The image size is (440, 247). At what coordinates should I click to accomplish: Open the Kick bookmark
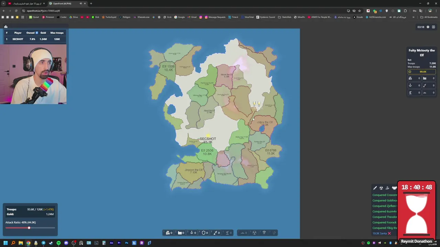pos(95,17)
